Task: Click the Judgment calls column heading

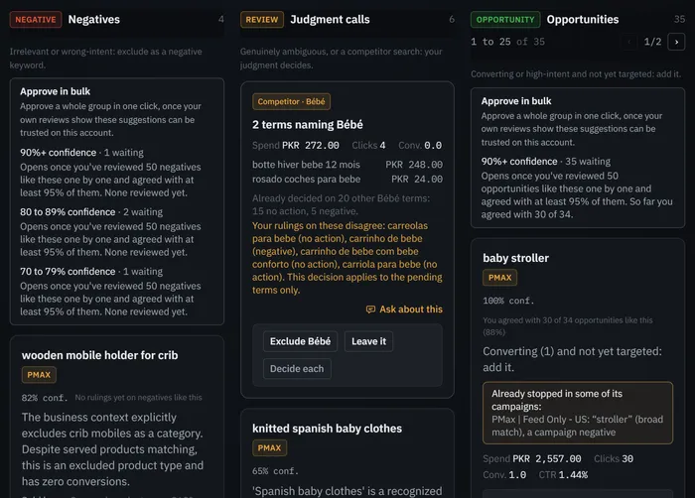Action: (330, 20)
